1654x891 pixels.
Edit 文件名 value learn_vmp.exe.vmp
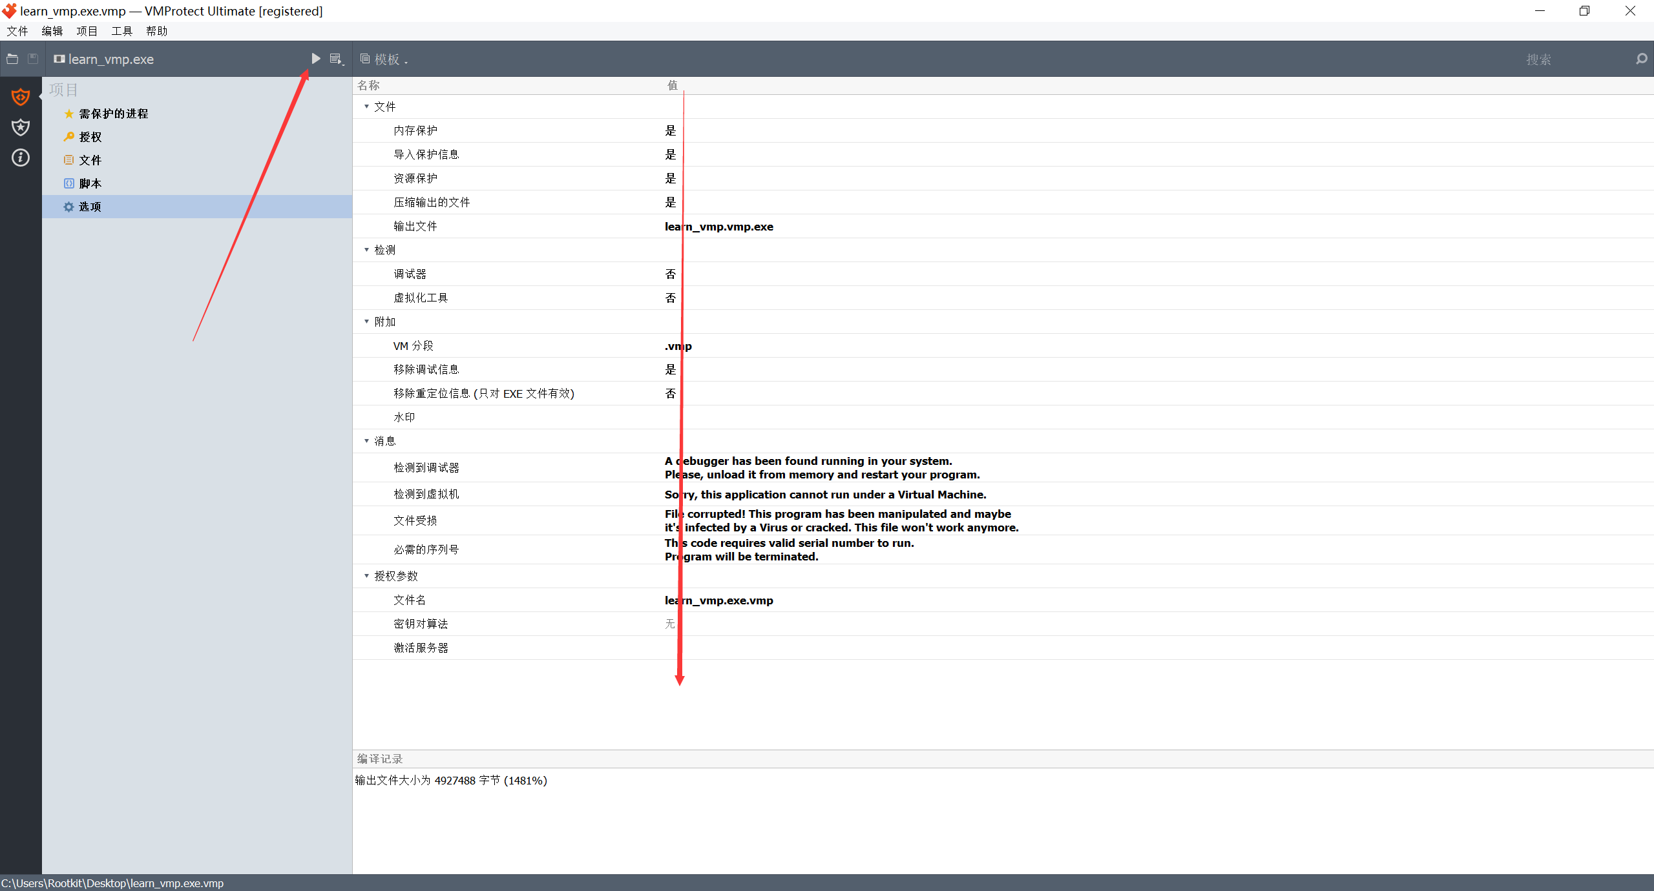click(719, 600)
